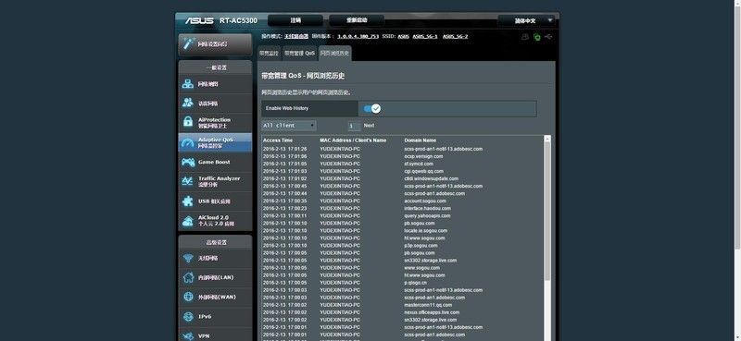Click the Reboot button in header
741x341 pixels.
(357, 20)
